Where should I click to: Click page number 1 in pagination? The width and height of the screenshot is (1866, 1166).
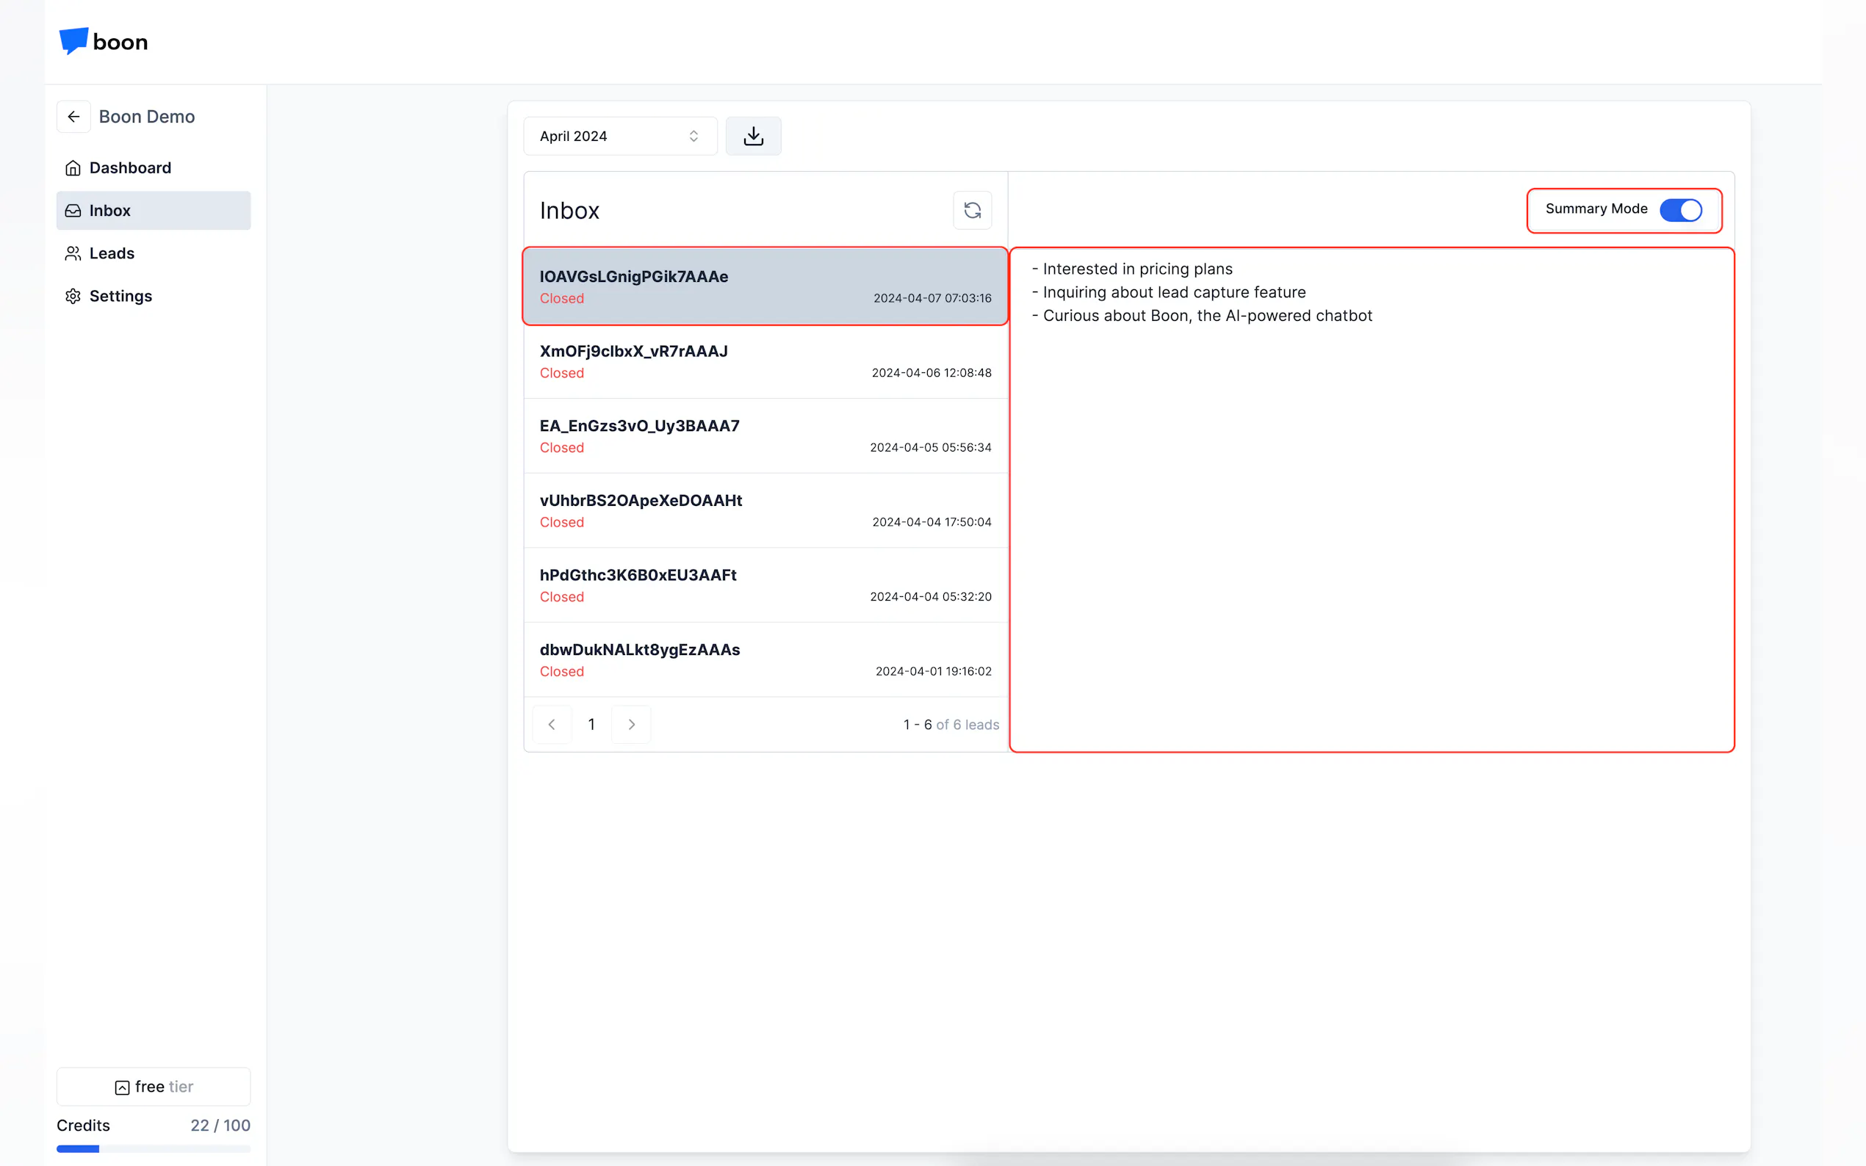(591, 724)
